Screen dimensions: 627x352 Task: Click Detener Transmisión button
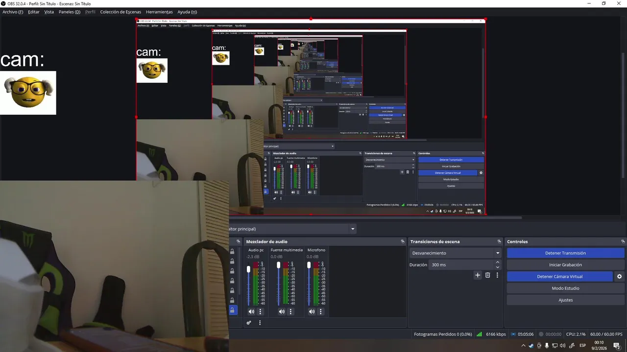click(565, 253)
